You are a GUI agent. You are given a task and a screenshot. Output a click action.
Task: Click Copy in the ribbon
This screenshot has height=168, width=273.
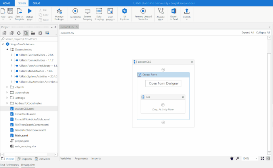[44, 15]
